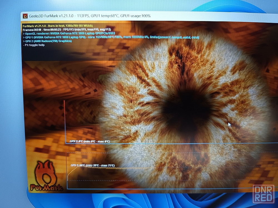Click the white mouse pointer over the fur

click(x=229, y=125)
